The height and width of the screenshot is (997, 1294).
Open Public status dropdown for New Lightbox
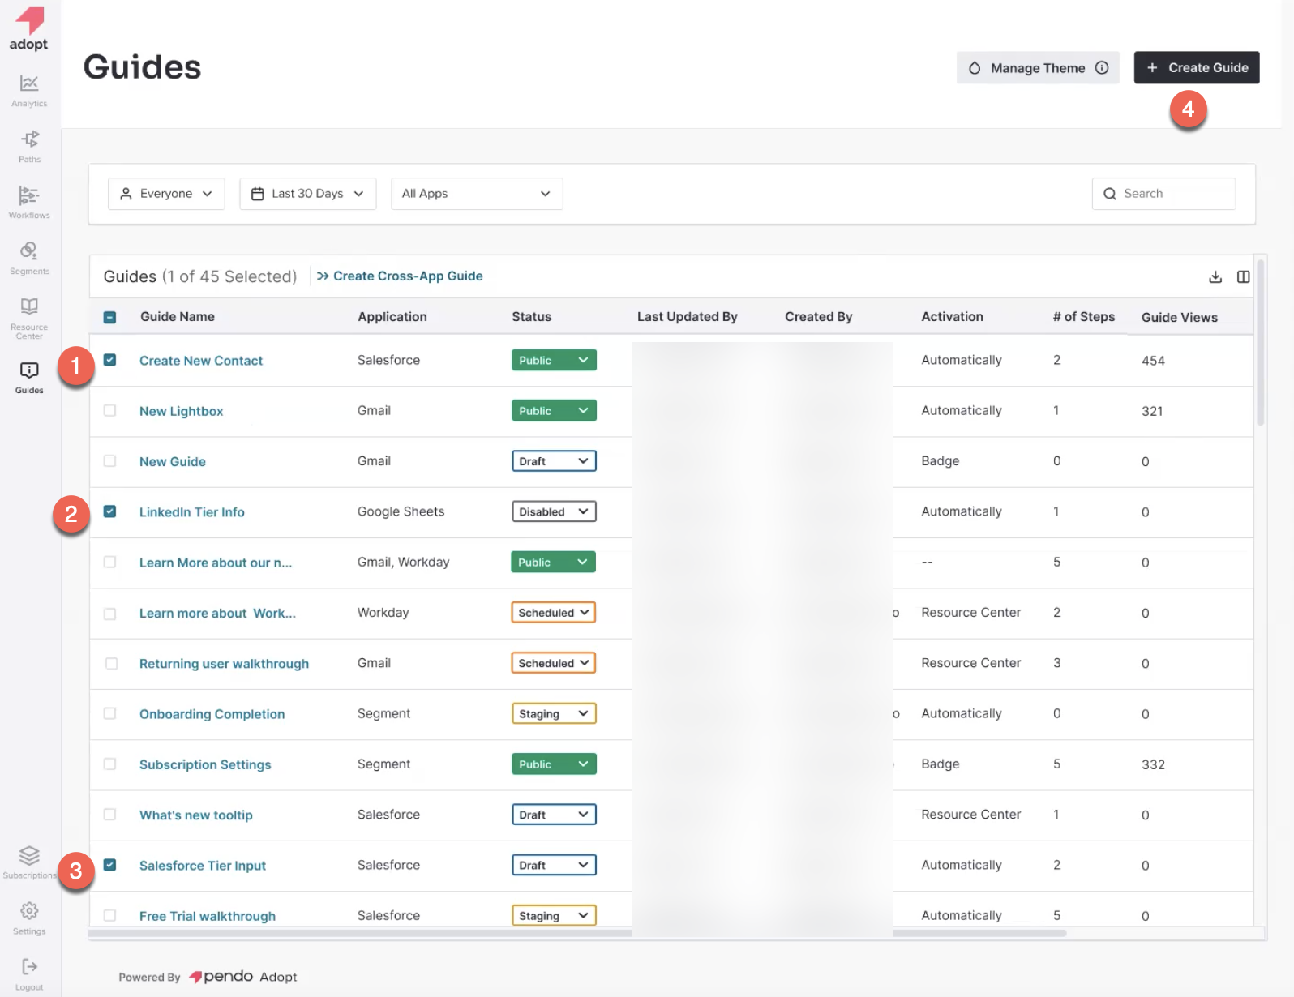[554, 411]
